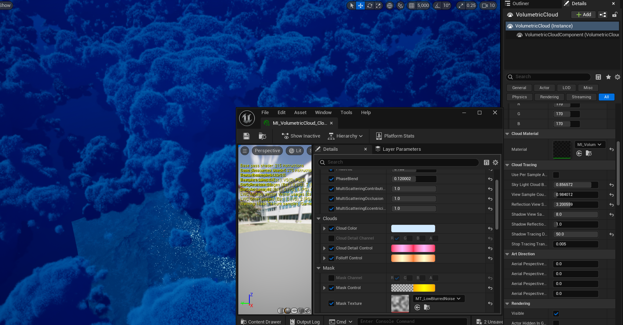
Task: Choose the Select mode arrow tool in viewport toolbar
Action: 352,6
